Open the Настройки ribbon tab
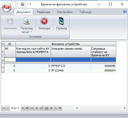Image resolution: width=128 pixels, height=118 pixels. [65, 12]
